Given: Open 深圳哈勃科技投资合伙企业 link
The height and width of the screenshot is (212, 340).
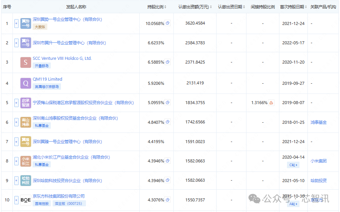Looking at the screenshot, I should 67,181.
